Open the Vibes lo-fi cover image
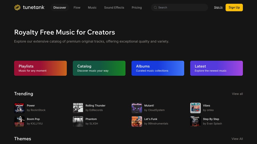 [196, 108]
